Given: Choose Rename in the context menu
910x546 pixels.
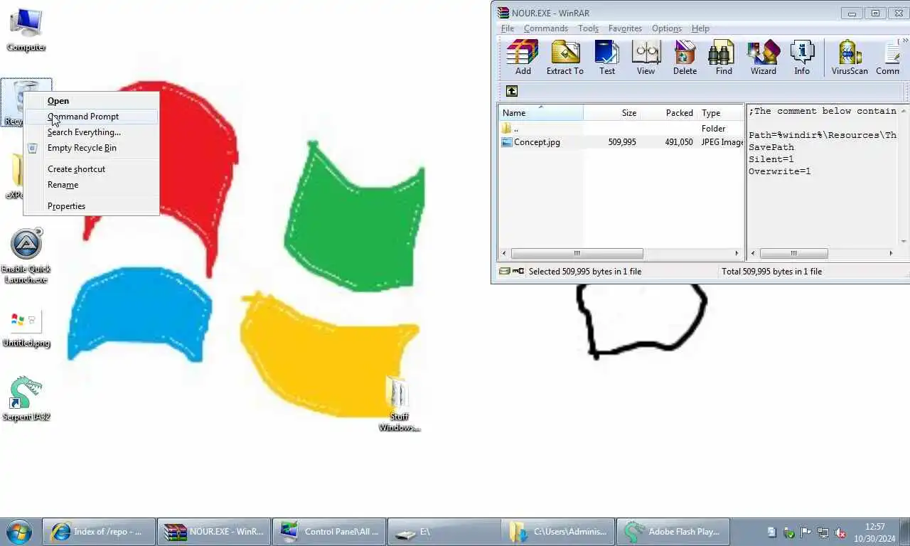Looking at the screenshot, I should pos(91,185).
